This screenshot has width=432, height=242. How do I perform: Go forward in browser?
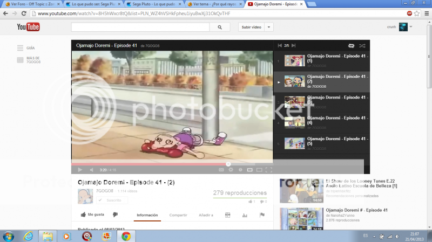tap(15, 13)
